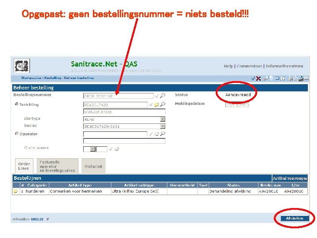This screenshot has height=238, width=317.
Task: Select the Inrichting radio button
Action: (x=17, y=104)
